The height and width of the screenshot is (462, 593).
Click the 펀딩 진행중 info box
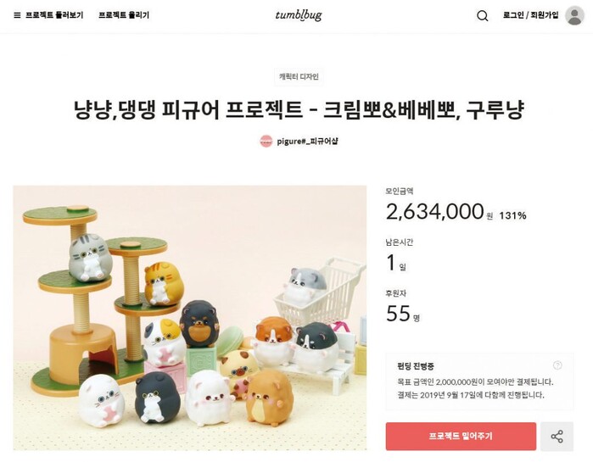tap(479, 381)
